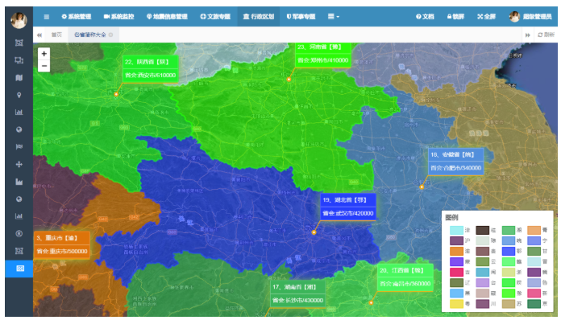Click the 西安市 capital marker dot

116,95
